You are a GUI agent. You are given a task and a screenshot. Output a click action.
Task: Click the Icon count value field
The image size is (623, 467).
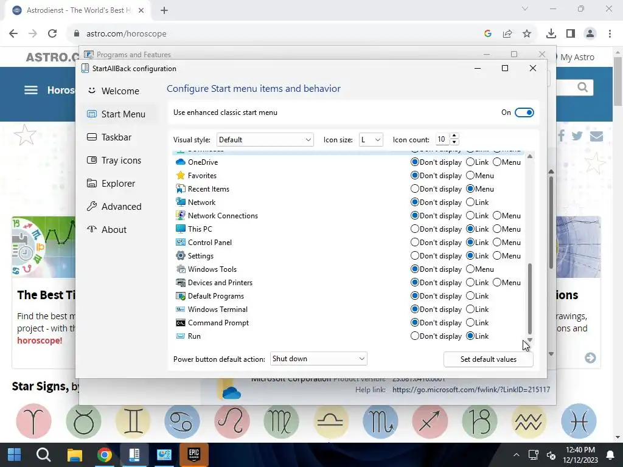point(442,139)
